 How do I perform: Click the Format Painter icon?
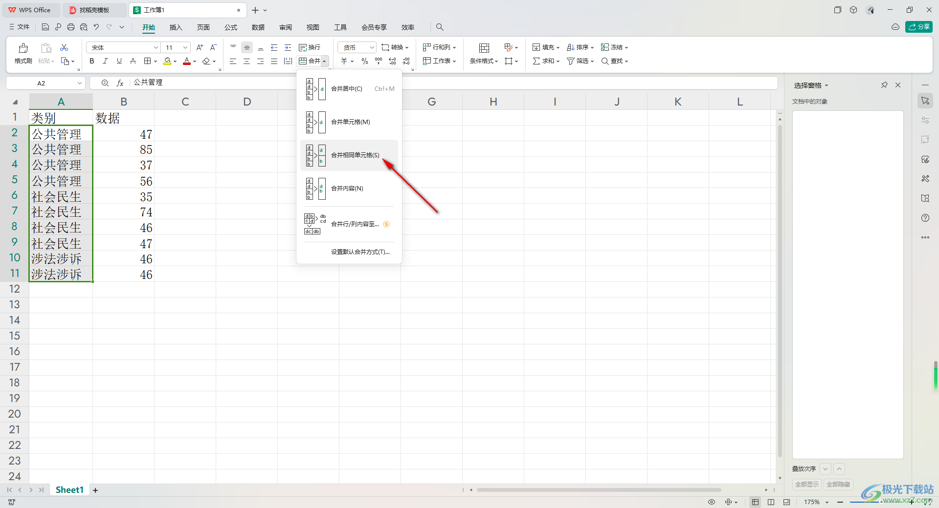pos(23,48)
